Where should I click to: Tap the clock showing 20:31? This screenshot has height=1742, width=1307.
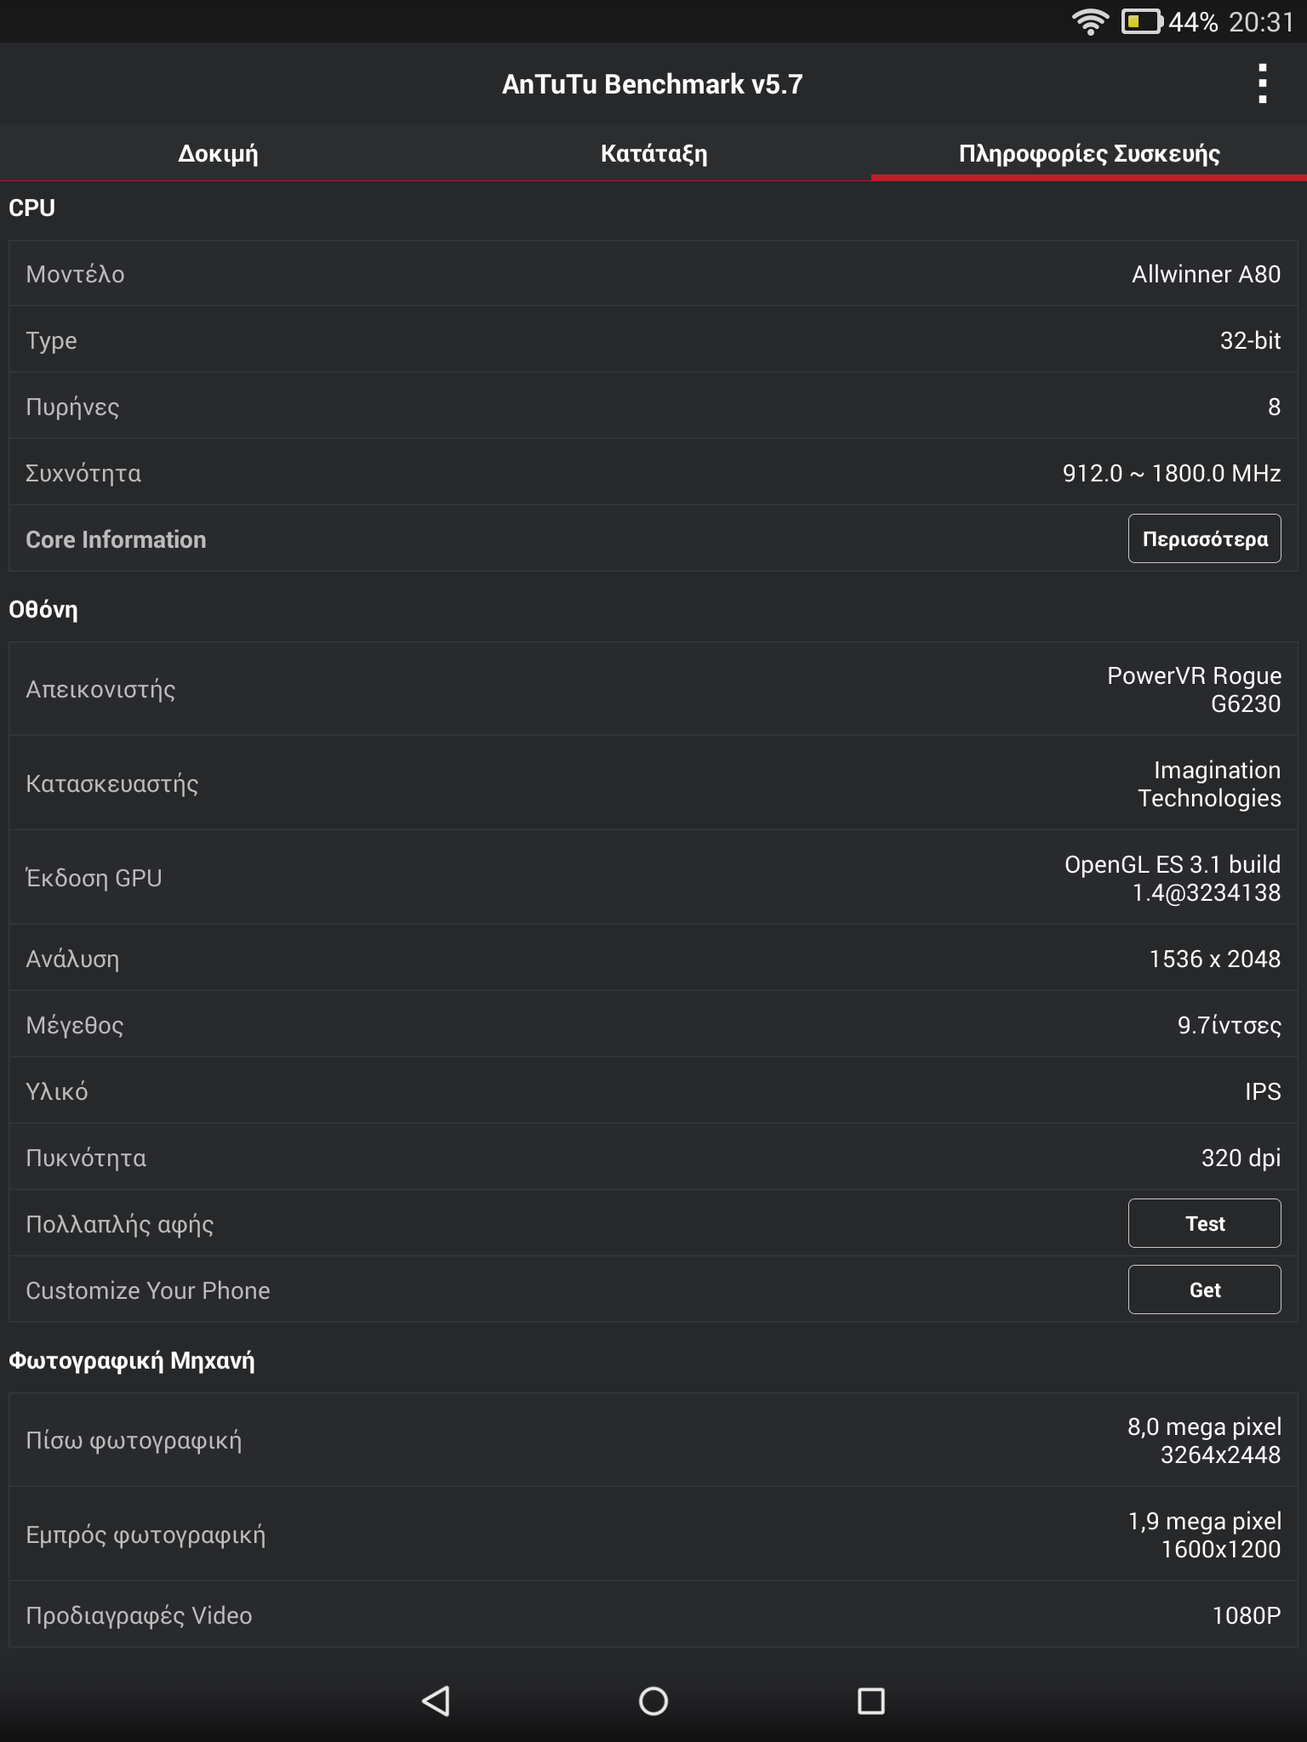(x=1261, y=21)
